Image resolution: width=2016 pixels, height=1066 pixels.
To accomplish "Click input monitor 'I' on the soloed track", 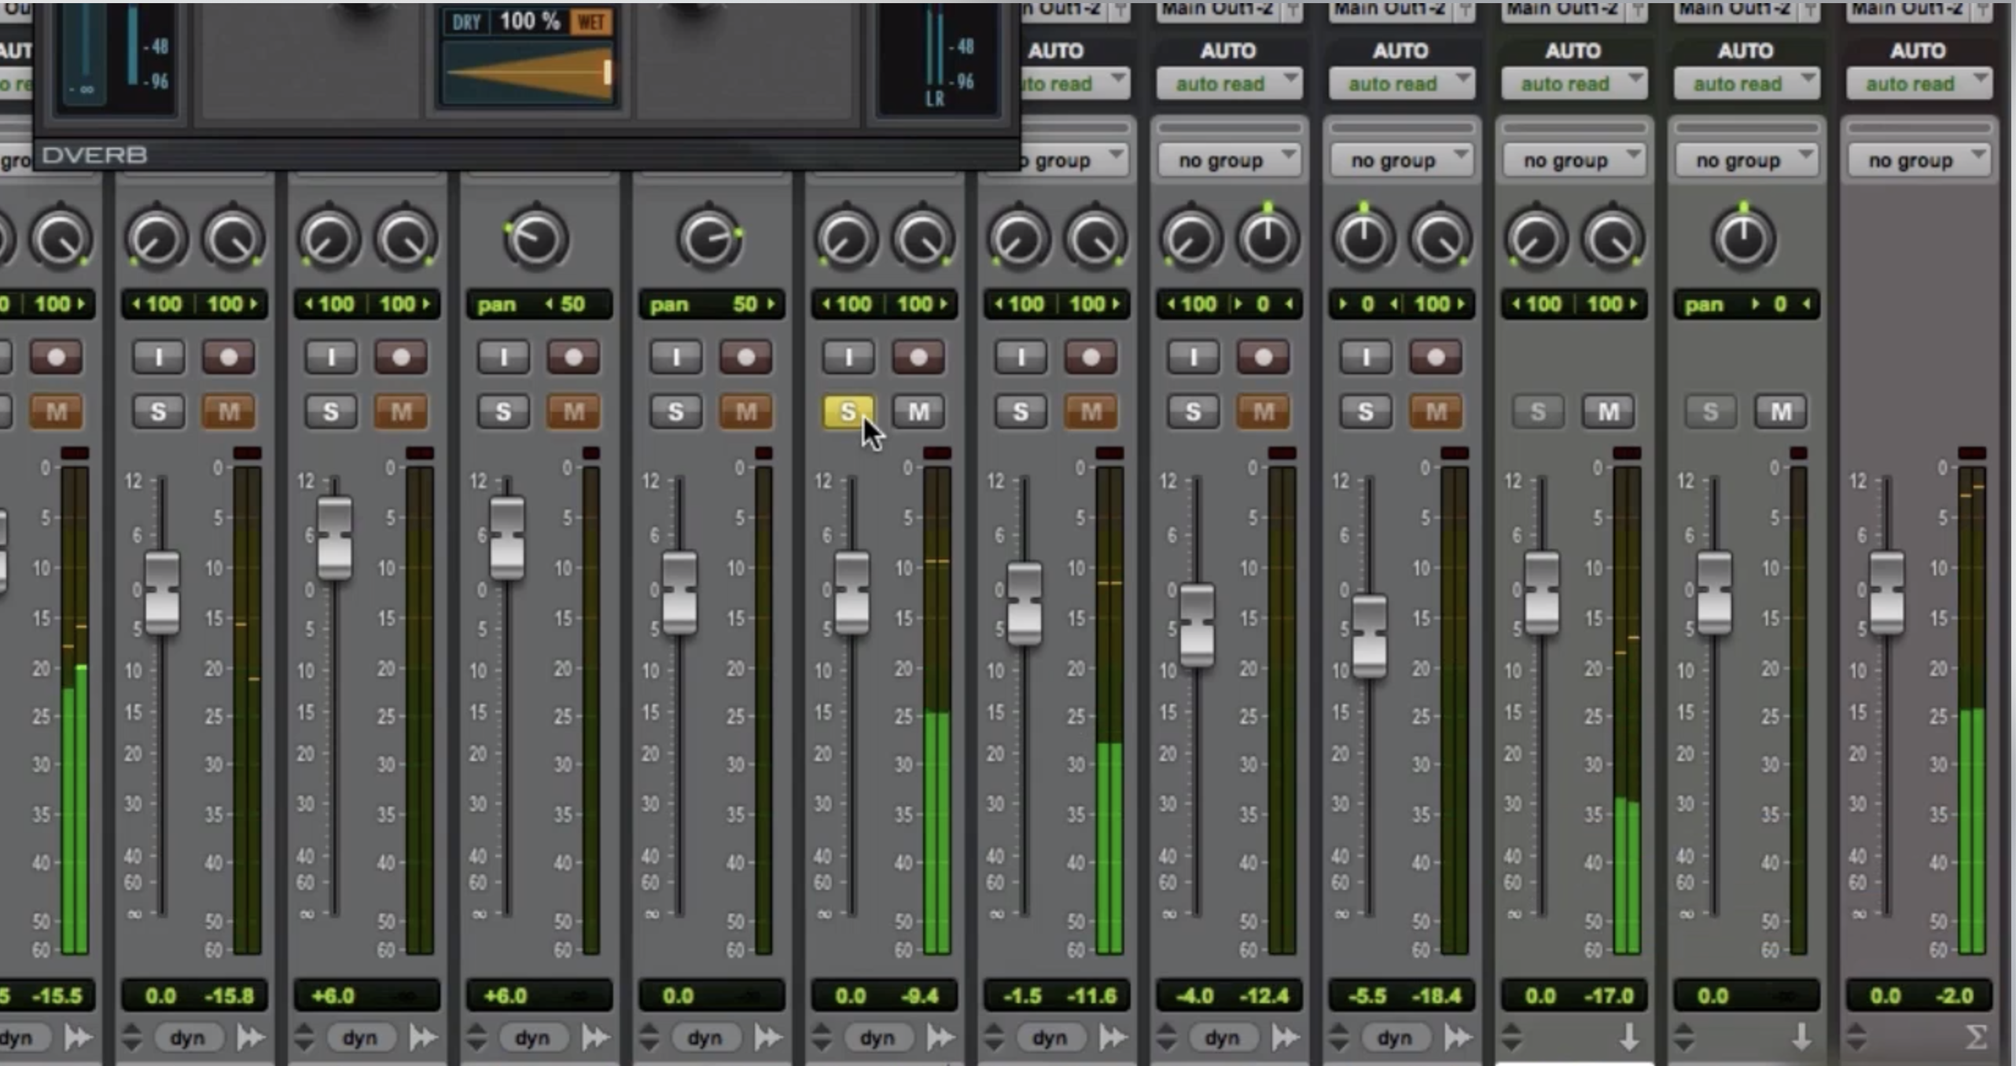I will coord(848,358).
